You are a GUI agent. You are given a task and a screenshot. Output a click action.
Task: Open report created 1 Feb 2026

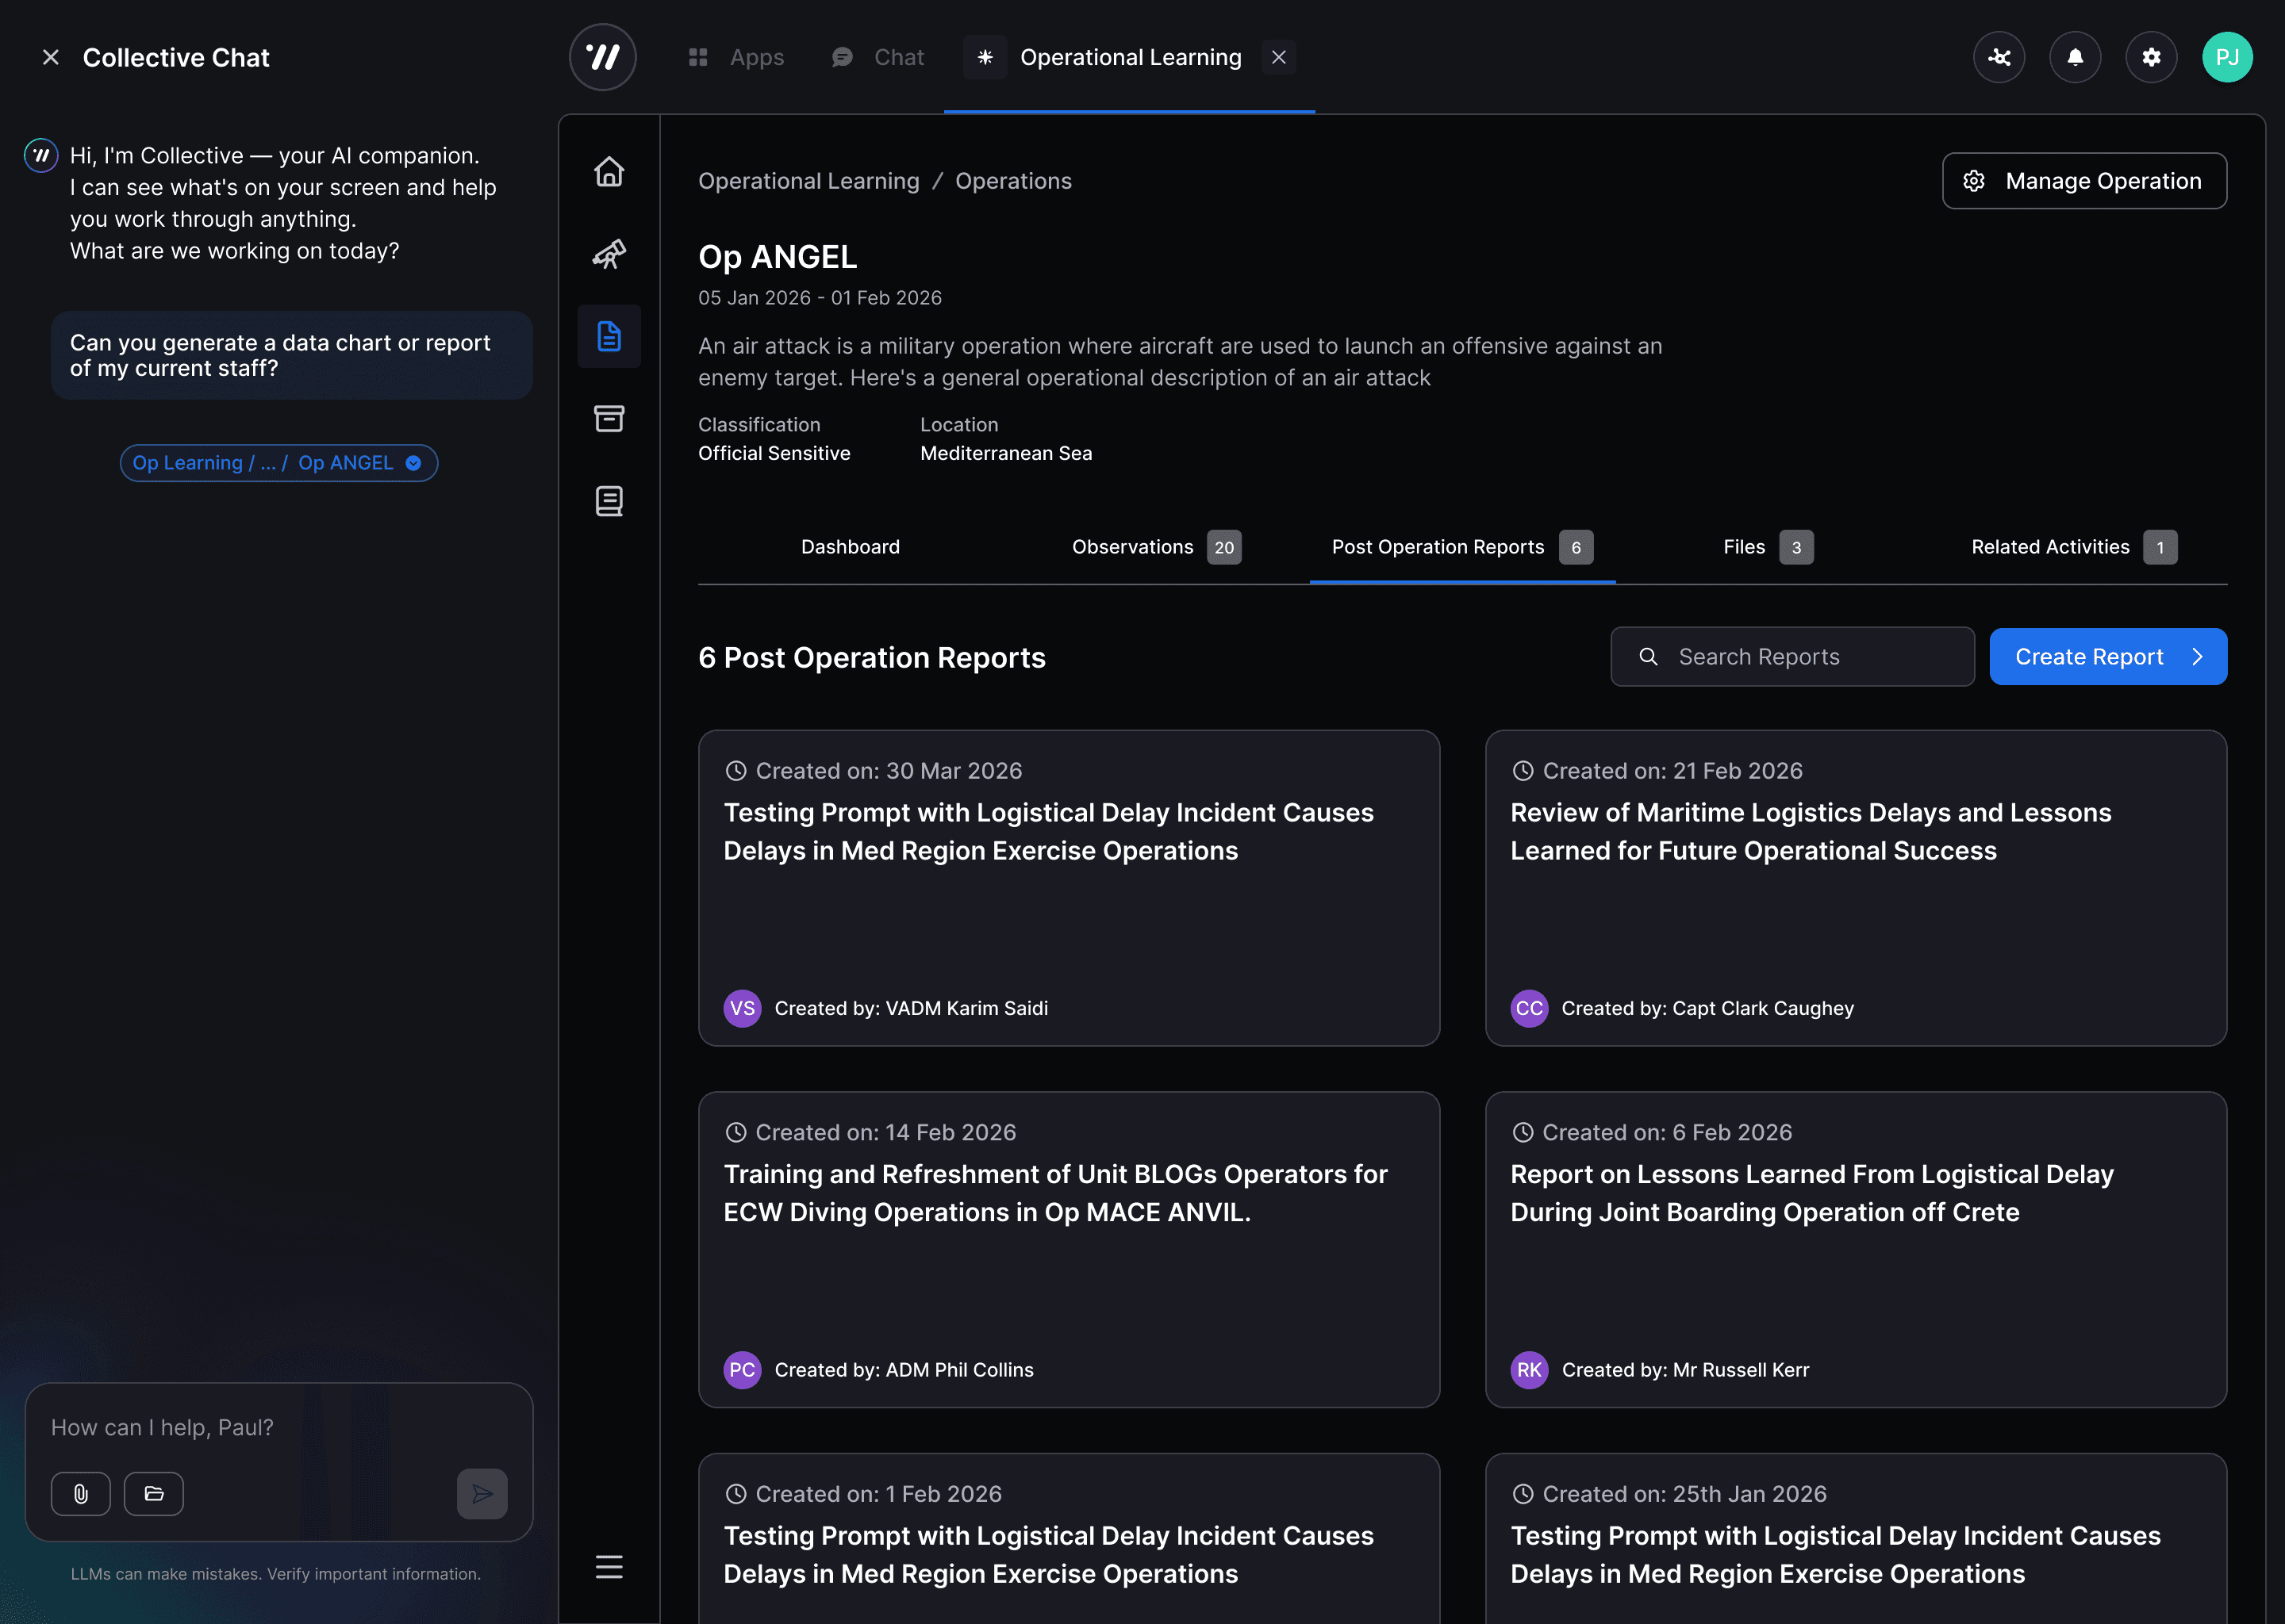pos(1069,1538)
